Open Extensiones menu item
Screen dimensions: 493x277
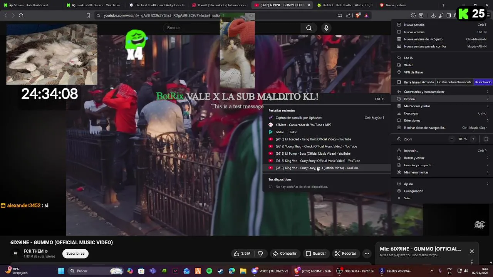coord(442,120)
